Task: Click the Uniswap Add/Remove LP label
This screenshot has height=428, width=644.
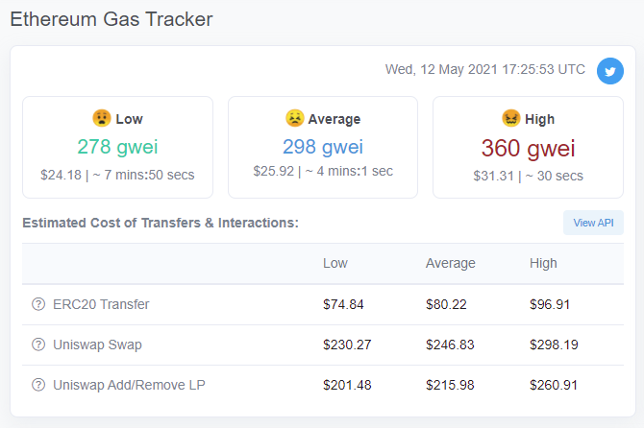Action: pos(129,385)
